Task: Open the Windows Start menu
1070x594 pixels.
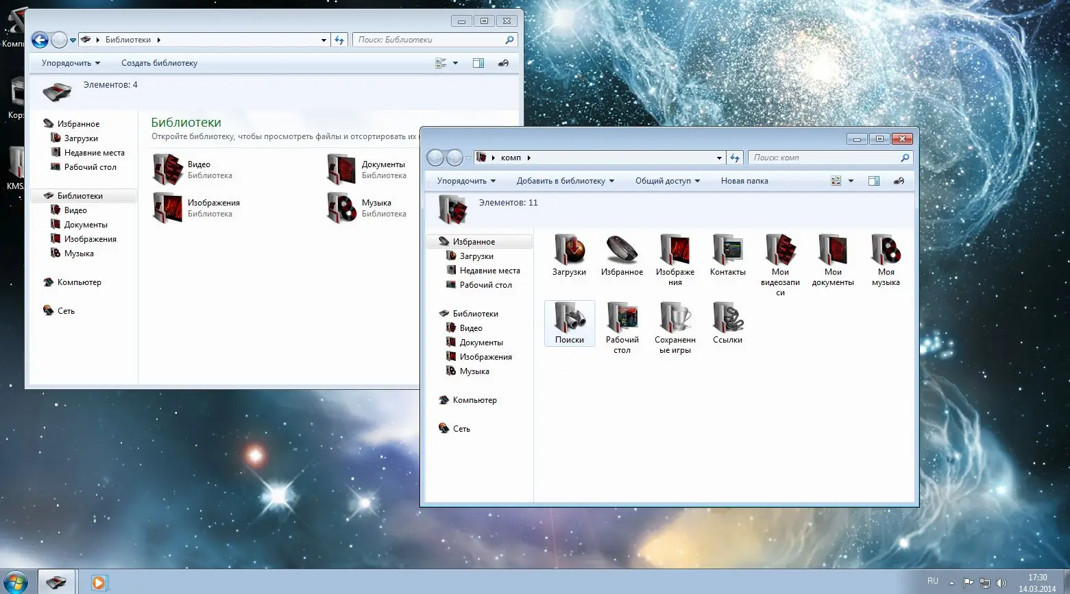Action: point(15,582)
